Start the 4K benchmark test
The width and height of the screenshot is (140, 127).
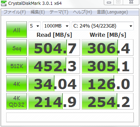coord(17,83)
